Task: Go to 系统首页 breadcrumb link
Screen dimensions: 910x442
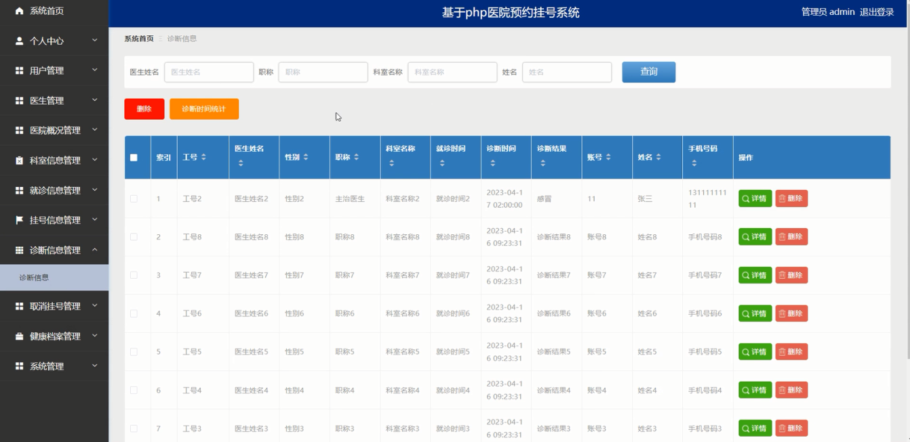Action: coord(139,39)
